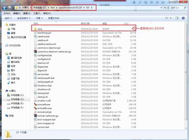The image size is (189, 140).
Task: Expand the Share with dropdown
Action: point(39,18)
